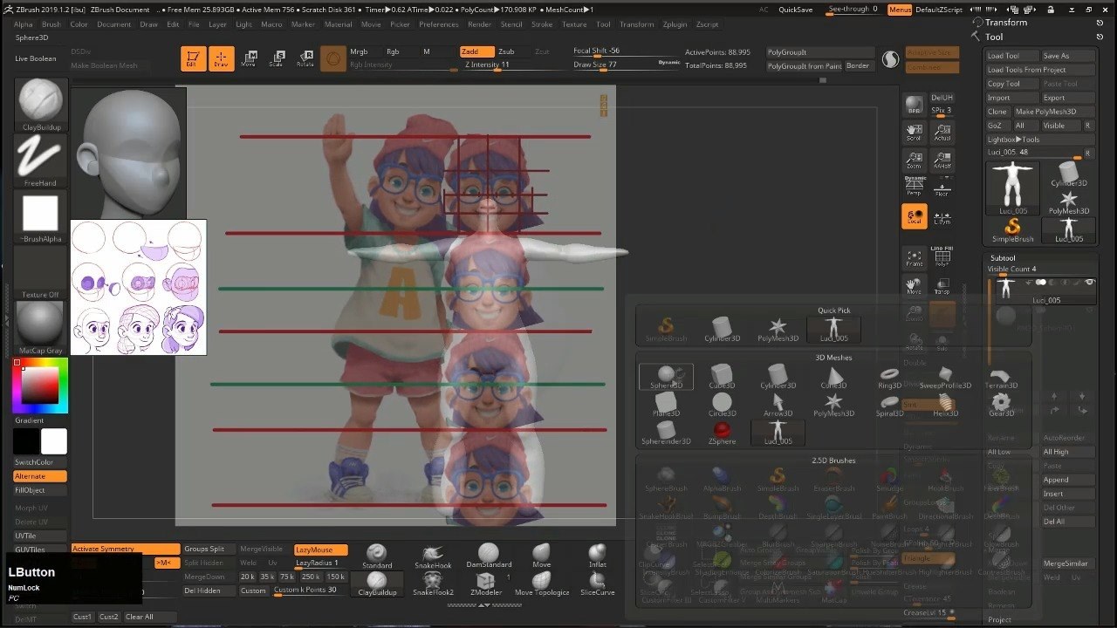Expand the Subtool sub-palette
Viewport: 1117px width, 628px height.
(x=1003, y=258)
